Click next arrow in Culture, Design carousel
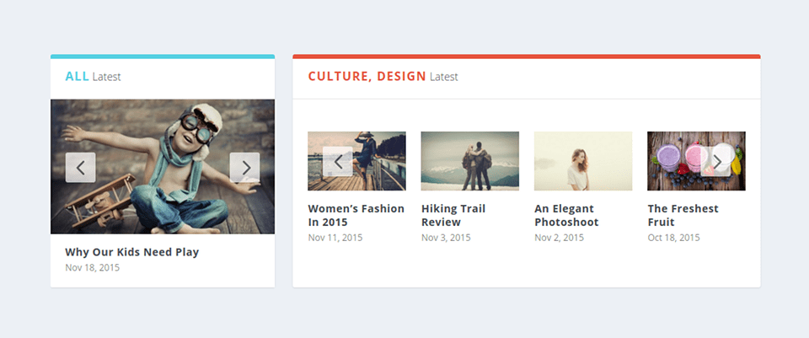This screenshot has height=338, width=809. click(715, 161)
